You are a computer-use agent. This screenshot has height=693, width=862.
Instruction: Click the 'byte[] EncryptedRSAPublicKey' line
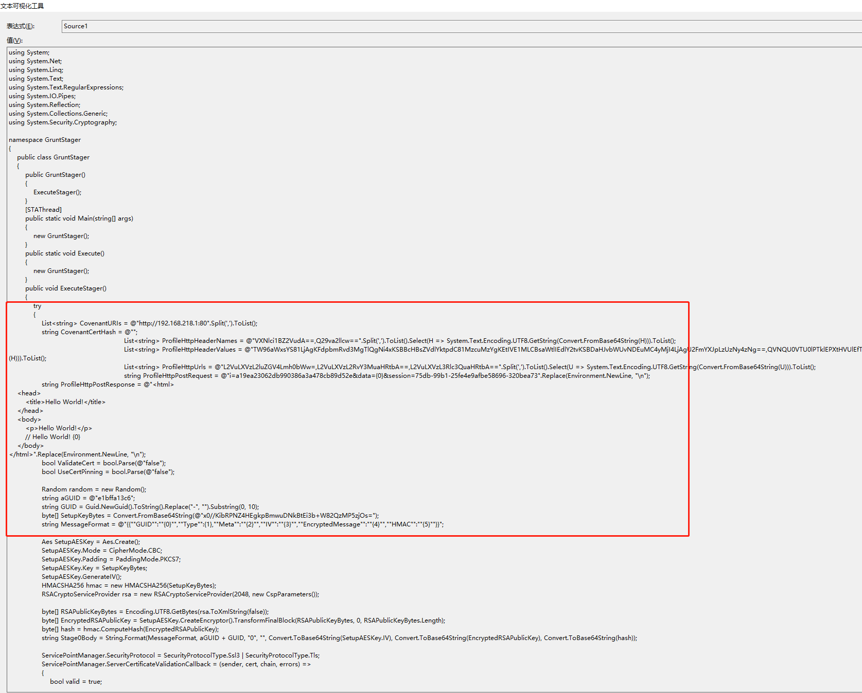[x=243, y=621]
